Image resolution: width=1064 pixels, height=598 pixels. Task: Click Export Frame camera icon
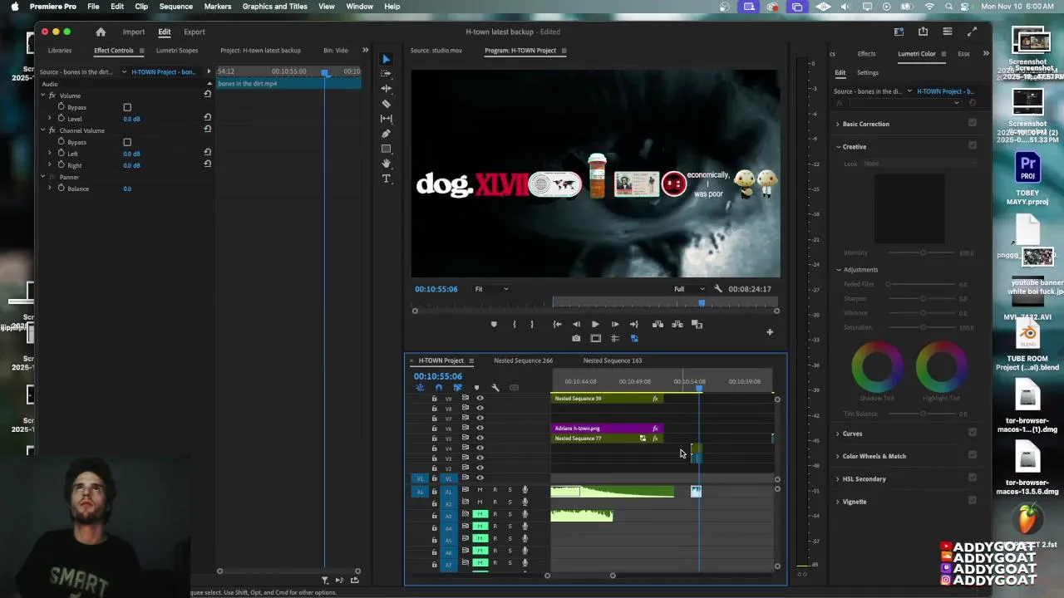(x=576, y=338)
